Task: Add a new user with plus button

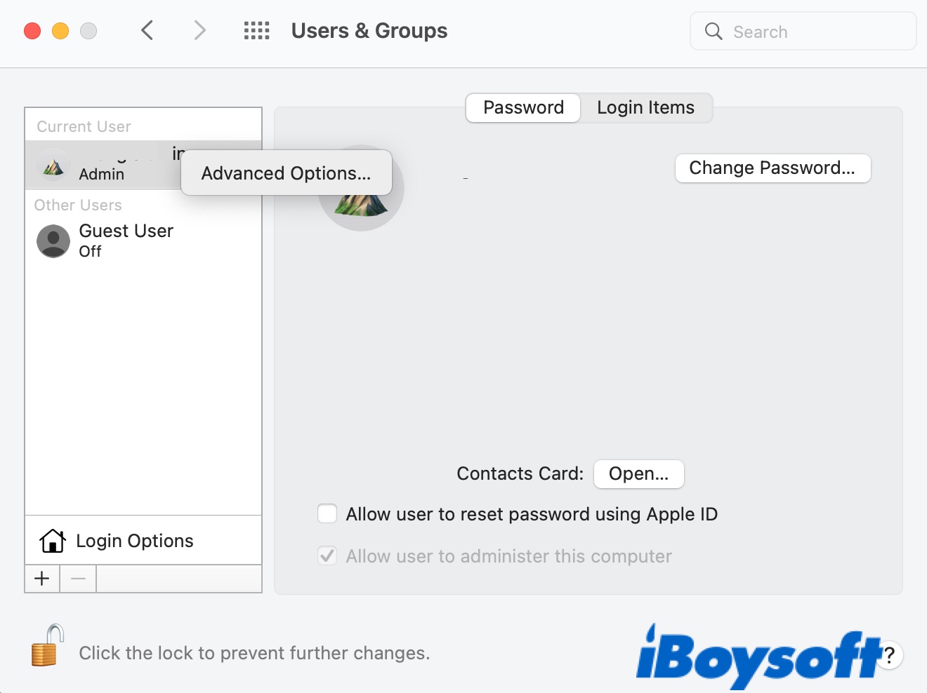Action: coord(42,579)
